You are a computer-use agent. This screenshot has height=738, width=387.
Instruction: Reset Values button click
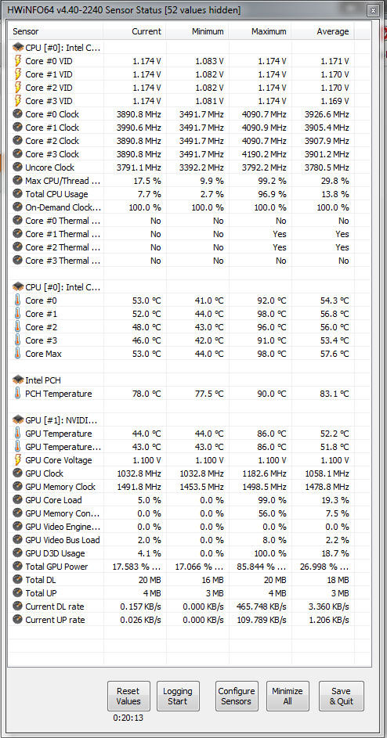tap(128, 696)
